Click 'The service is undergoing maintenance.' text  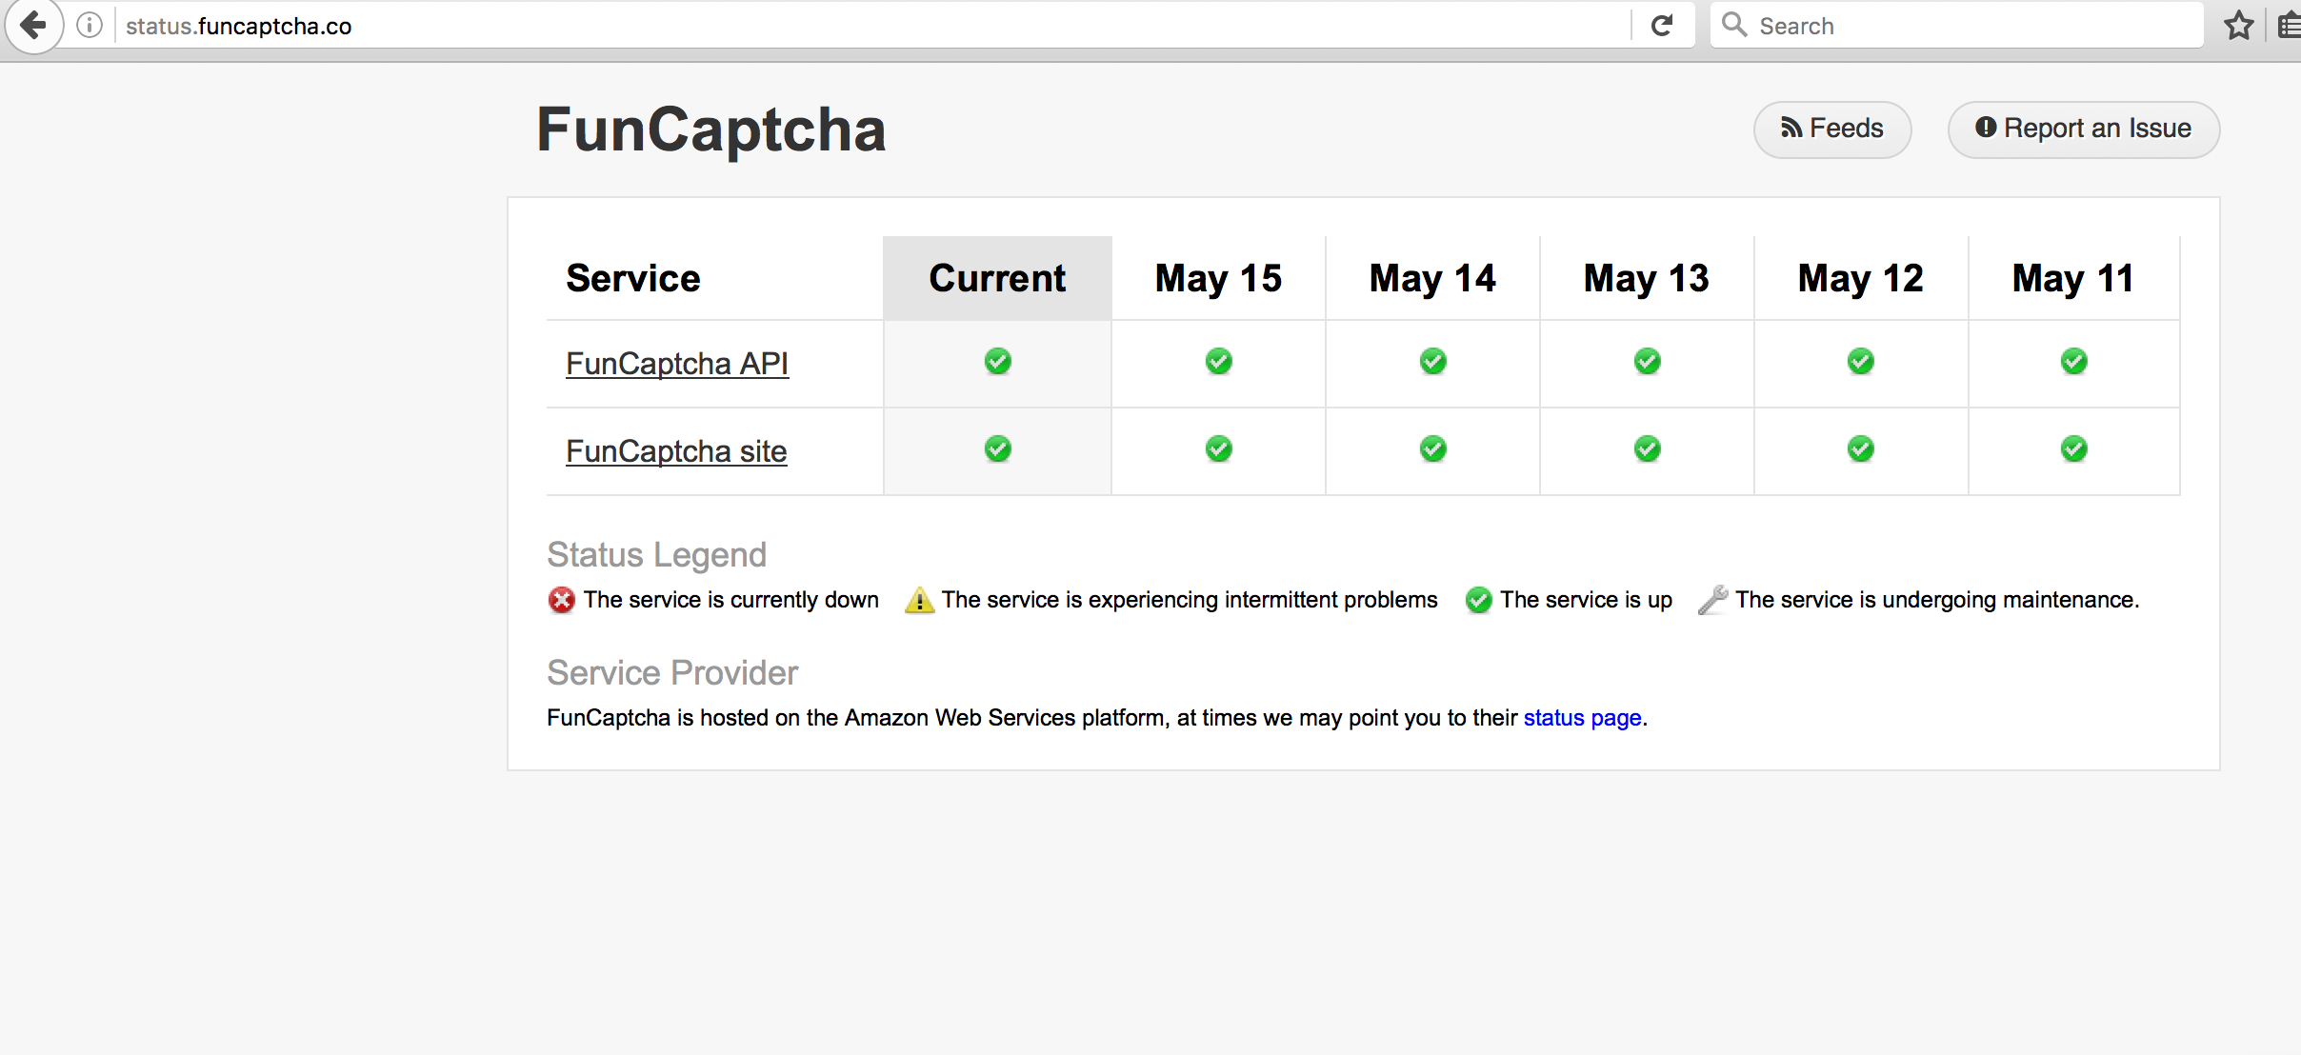(x=1937, y=600)
